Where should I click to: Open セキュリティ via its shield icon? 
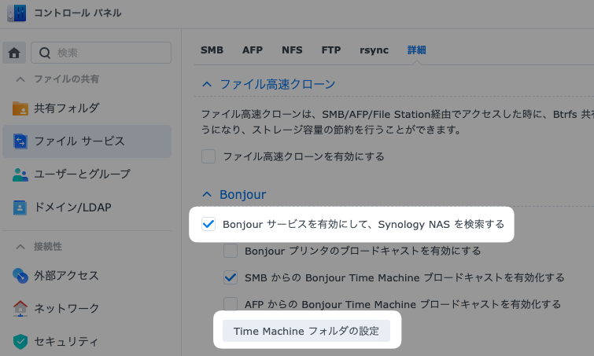pos(20,341)
